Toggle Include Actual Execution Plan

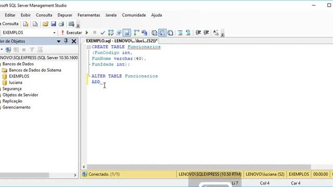click(x=136, y=33)
